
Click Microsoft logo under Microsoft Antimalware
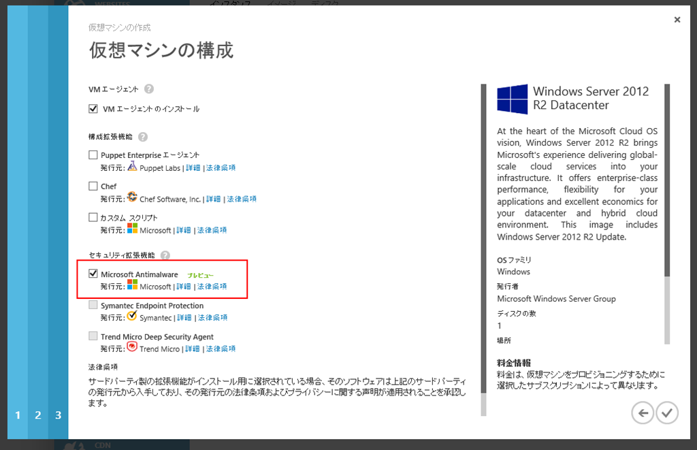132,285
